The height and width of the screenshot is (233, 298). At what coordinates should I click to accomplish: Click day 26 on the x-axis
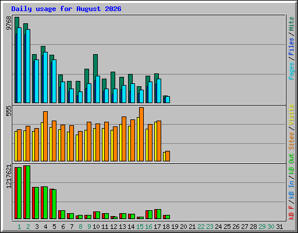[236, 227]
